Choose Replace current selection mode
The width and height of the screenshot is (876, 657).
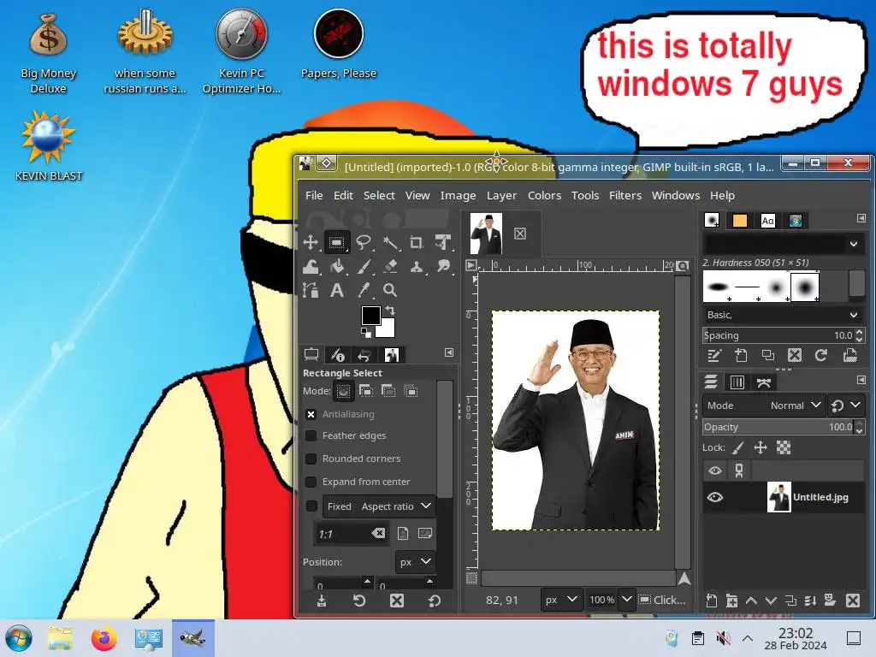click(x=344, y=391)
